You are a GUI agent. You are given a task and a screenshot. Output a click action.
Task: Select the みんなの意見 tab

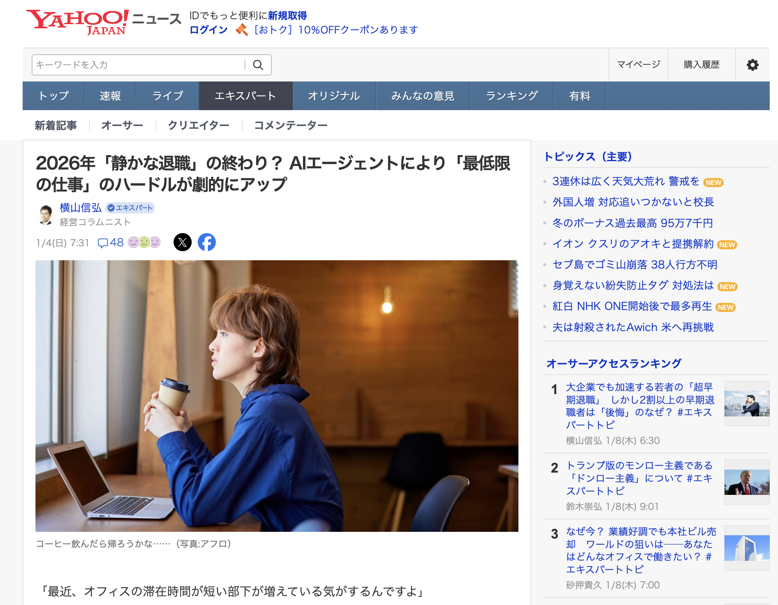tap(423, 96)
